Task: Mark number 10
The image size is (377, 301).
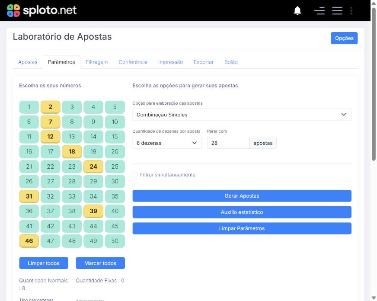Action: 115,122
